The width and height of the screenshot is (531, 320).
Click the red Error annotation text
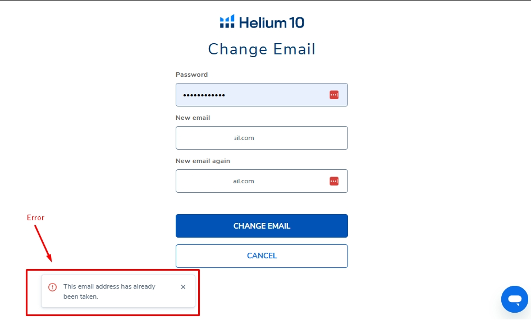pos(35,217)
